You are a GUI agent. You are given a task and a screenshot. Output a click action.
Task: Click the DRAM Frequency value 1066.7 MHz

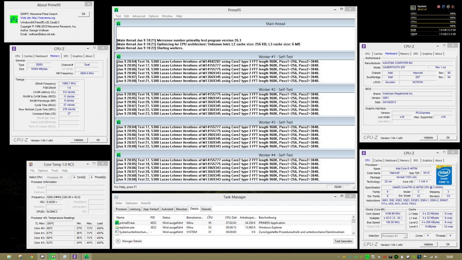tap(69, 84)
